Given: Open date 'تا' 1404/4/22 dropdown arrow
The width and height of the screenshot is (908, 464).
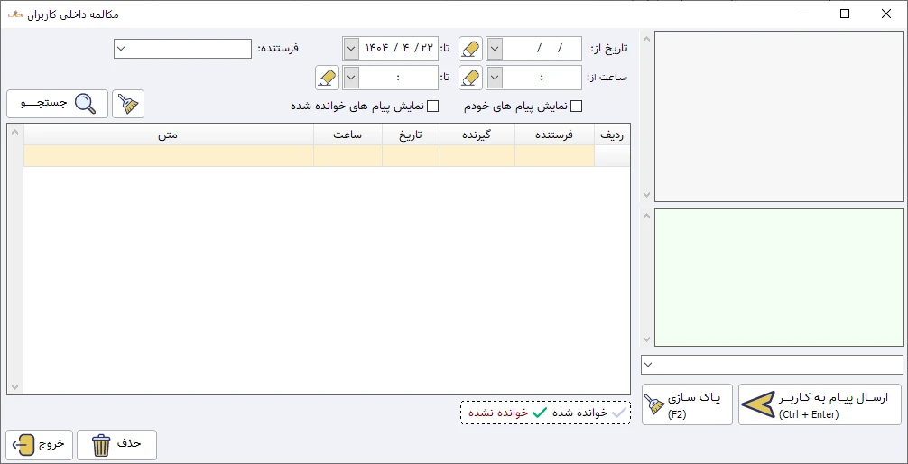Looking at the screenshot, I should [350, 49].
